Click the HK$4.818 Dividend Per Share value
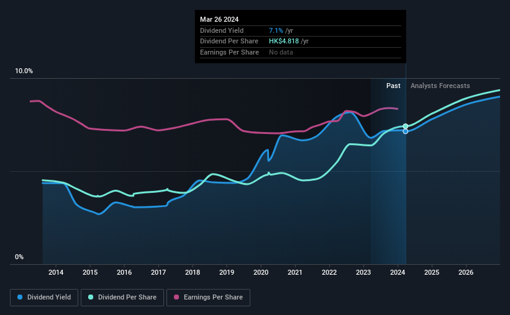This screenshot has width=510, height=315. coord(284,42)
